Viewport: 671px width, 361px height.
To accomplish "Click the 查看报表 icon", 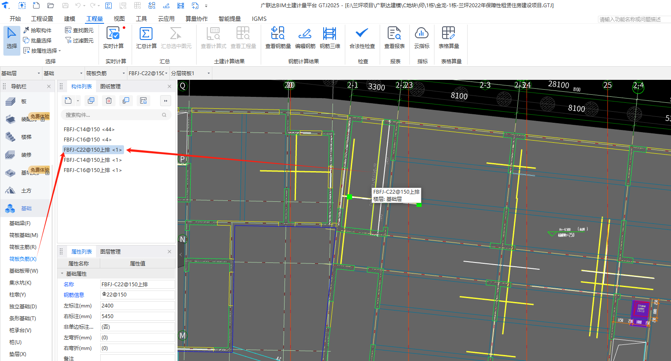I will coord(394,34).
